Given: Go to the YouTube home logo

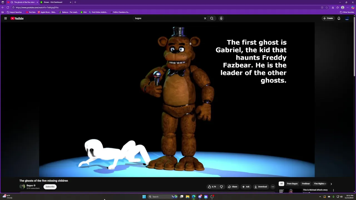Looking at the screenshot, I should tap(17, 18).
